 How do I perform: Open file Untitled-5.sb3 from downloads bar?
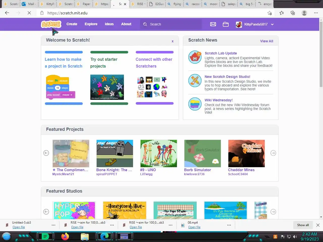[19, 227]
